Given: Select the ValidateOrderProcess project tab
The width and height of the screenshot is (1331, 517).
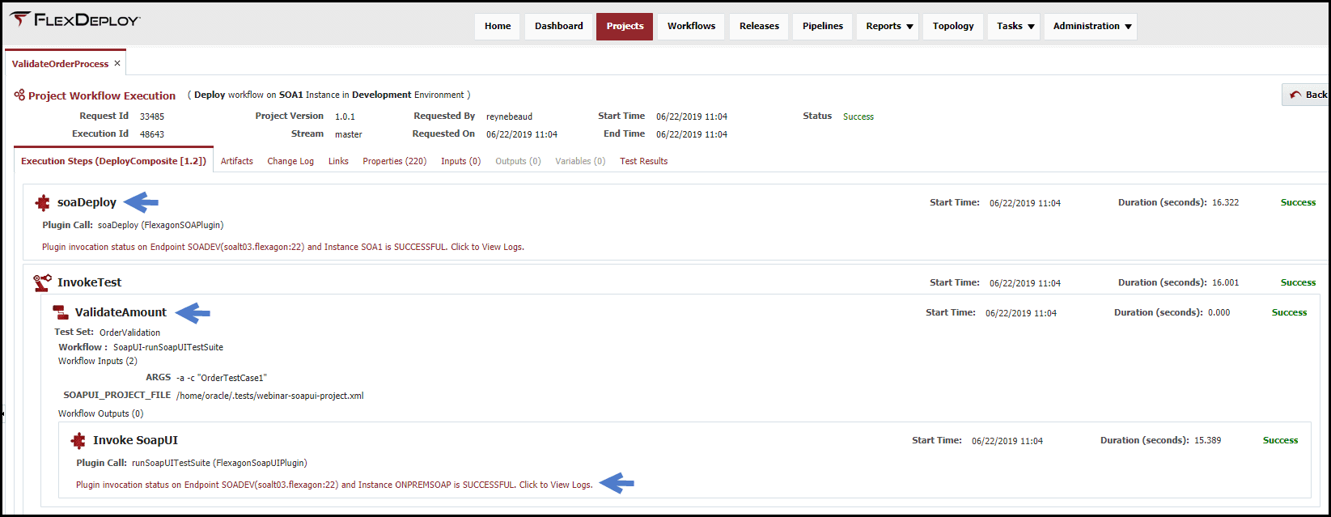Looking at the screenshot, I should 61,64.
